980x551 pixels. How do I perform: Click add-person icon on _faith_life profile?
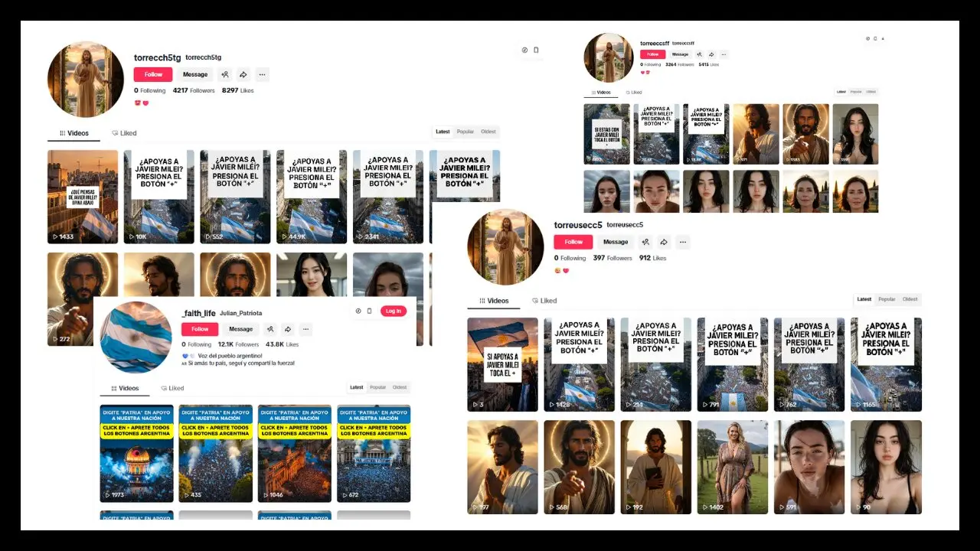tap(269, 329)
